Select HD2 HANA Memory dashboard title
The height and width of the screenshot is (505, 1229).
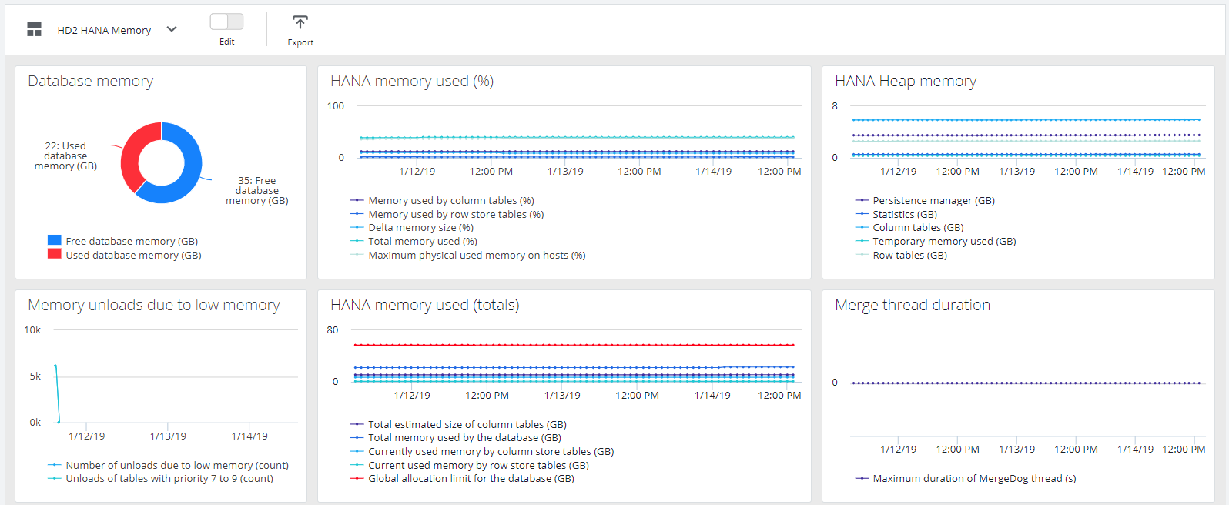point(104,31)
